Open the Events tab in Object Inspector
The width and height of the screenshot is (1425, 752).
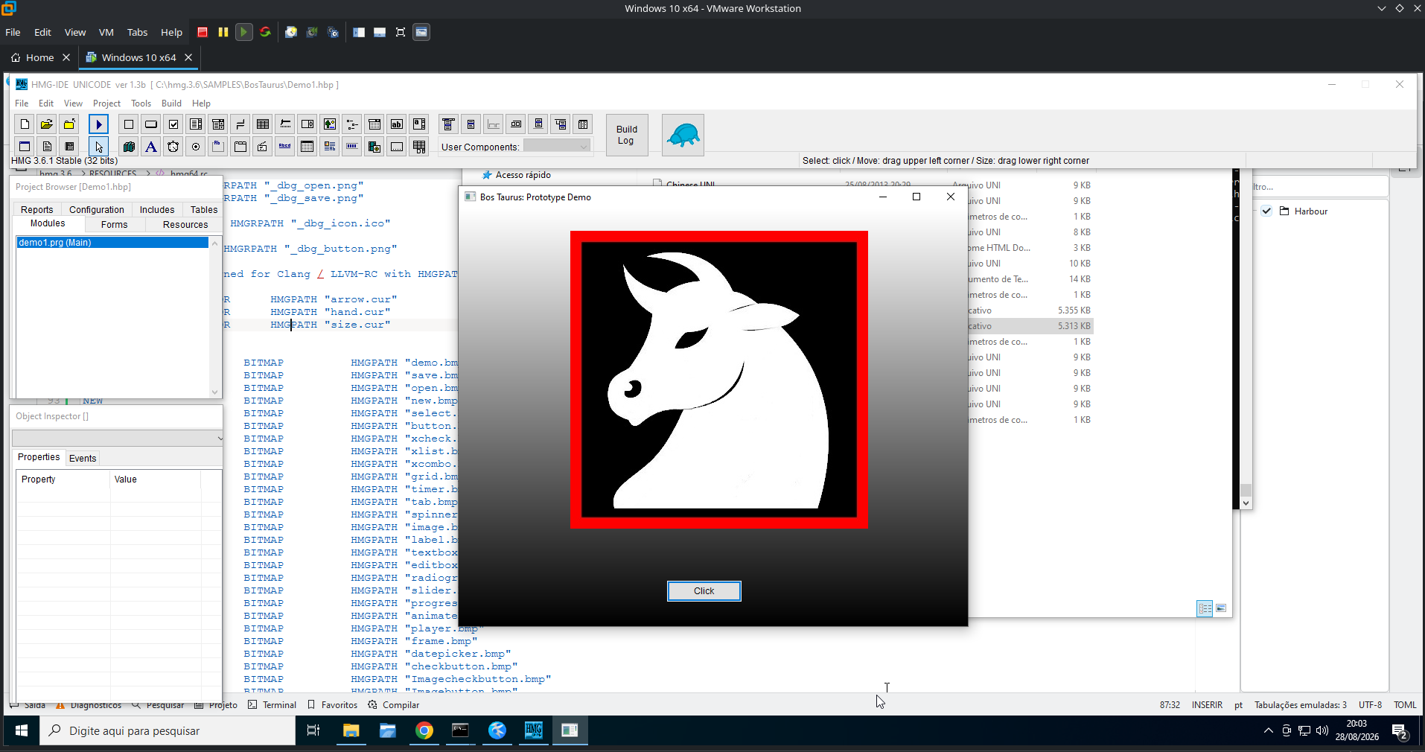click(x=83, y=459)
